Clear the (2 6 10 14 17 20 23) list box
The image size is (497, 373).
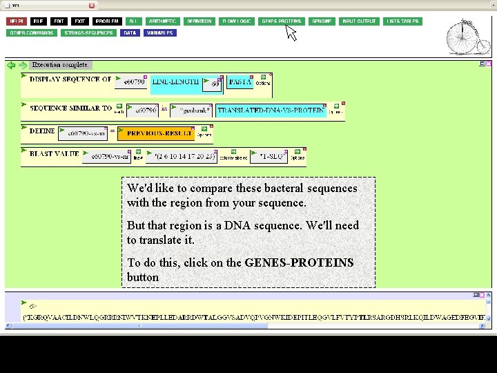click(x=215, y=151)
